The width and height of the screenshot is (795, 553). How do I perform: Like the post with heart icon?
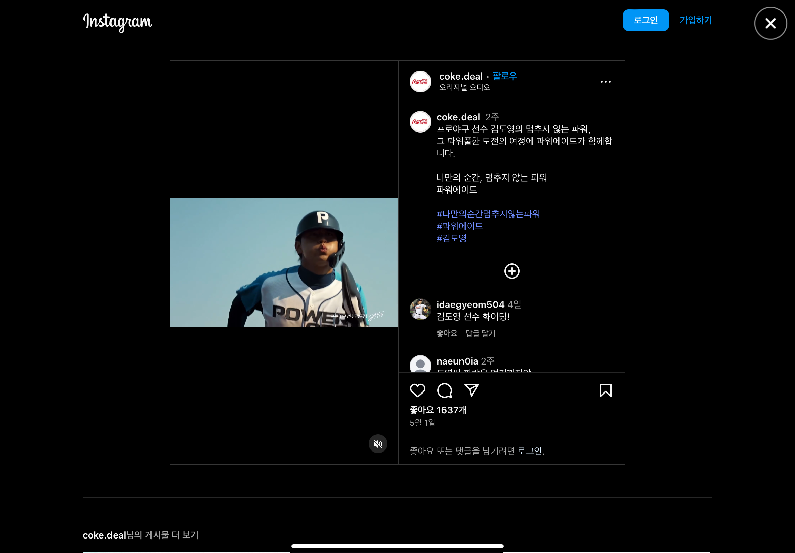[417, 390]
